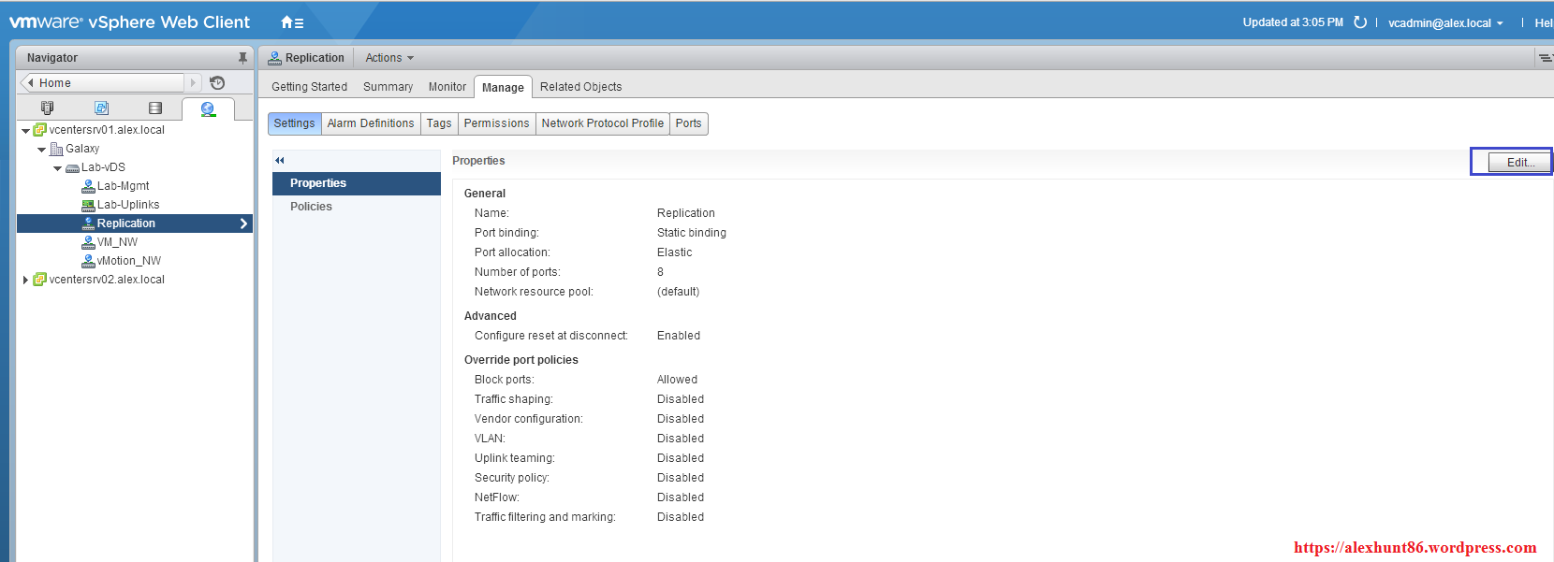Collapse the Lab-vDS switch node
1554x562 pixels.
click(x=57, y=168)
